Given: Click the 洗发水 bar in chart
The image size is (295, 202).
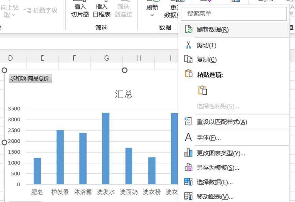Looking at the screenshot, I should tap(106, 148).
